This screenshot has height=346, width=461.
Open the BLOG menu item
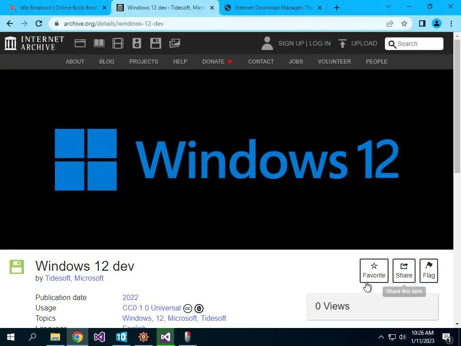pos(107,61)
